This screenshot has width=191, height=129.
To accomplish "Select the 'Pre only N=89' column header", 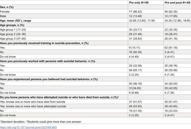I will 139,3.
